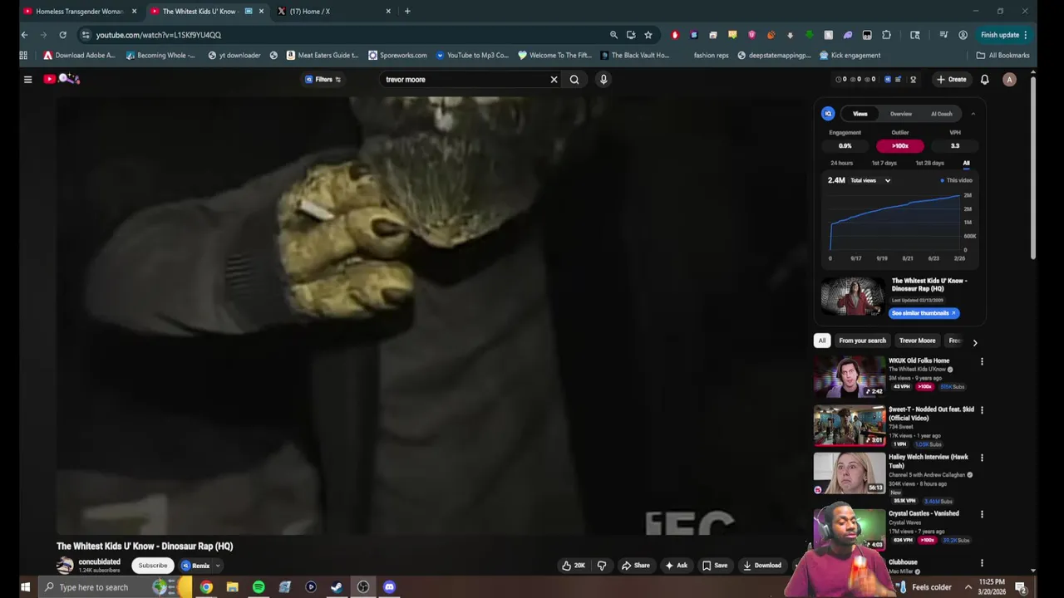Select the All filter chip
1064x598 pixels.
821,341
